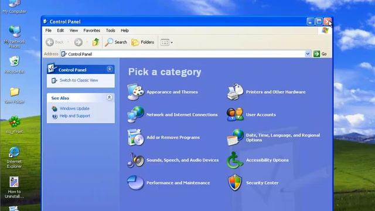The width and height of the screenshot is (375, 211).
Task: Click Appearance and Themes text link
Action: pyautogui.click(x=172, y=92)
